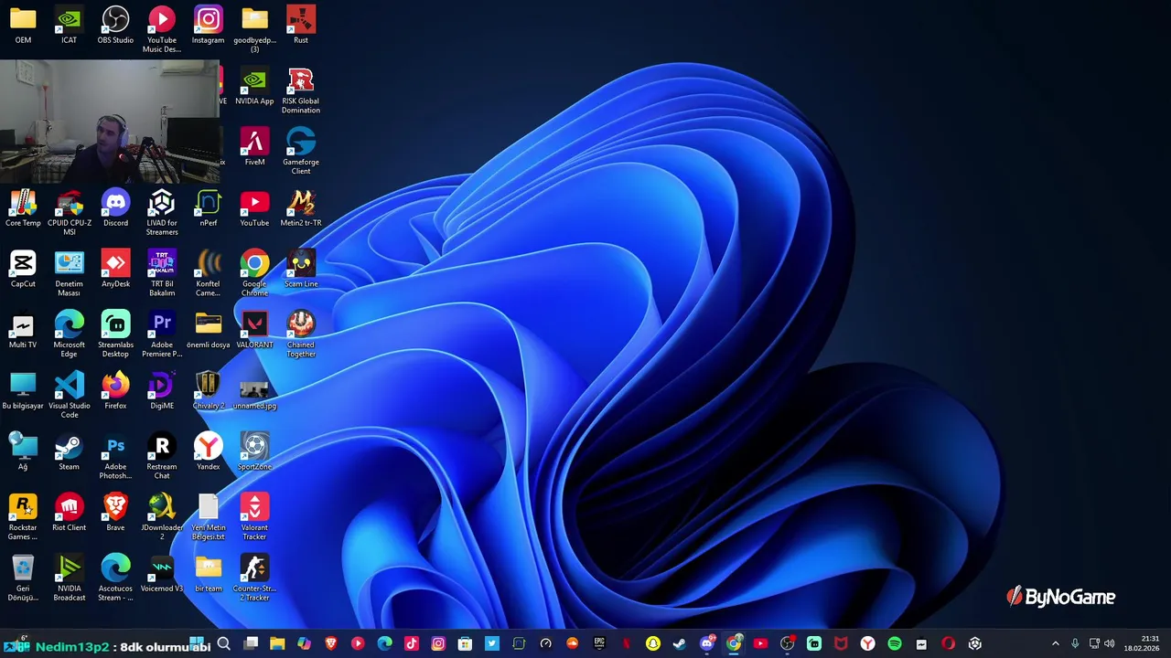
Task: Launch Metin2 tr-TR desktop icon
Action: pos(301,207)
